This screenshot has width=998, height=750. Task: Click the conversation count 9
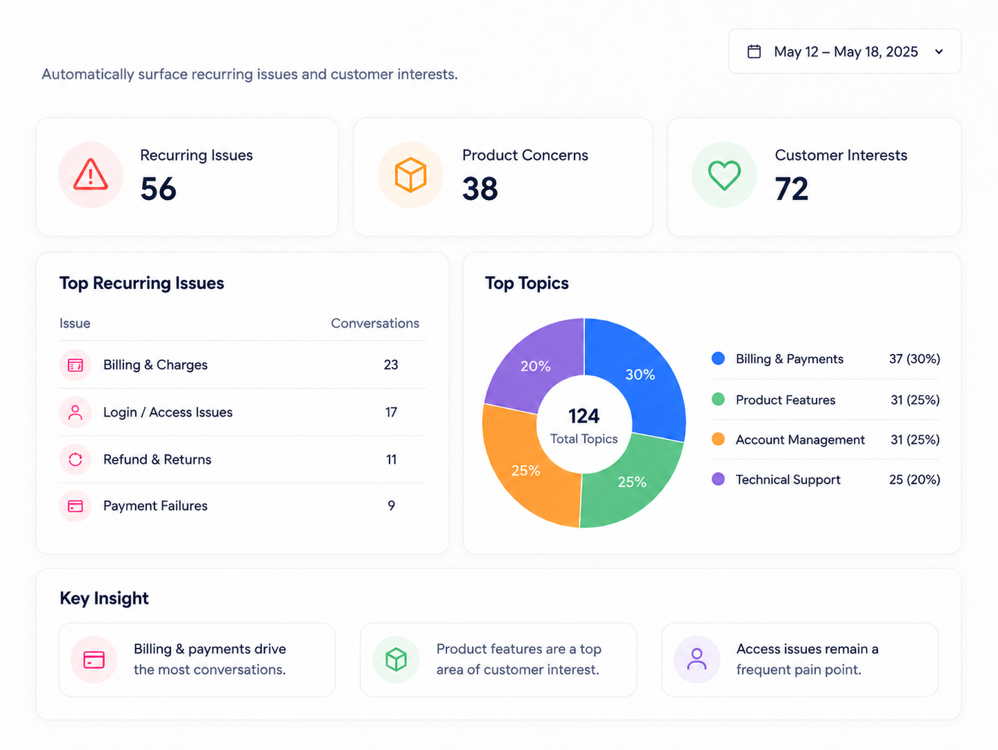[x=391, y=506]
